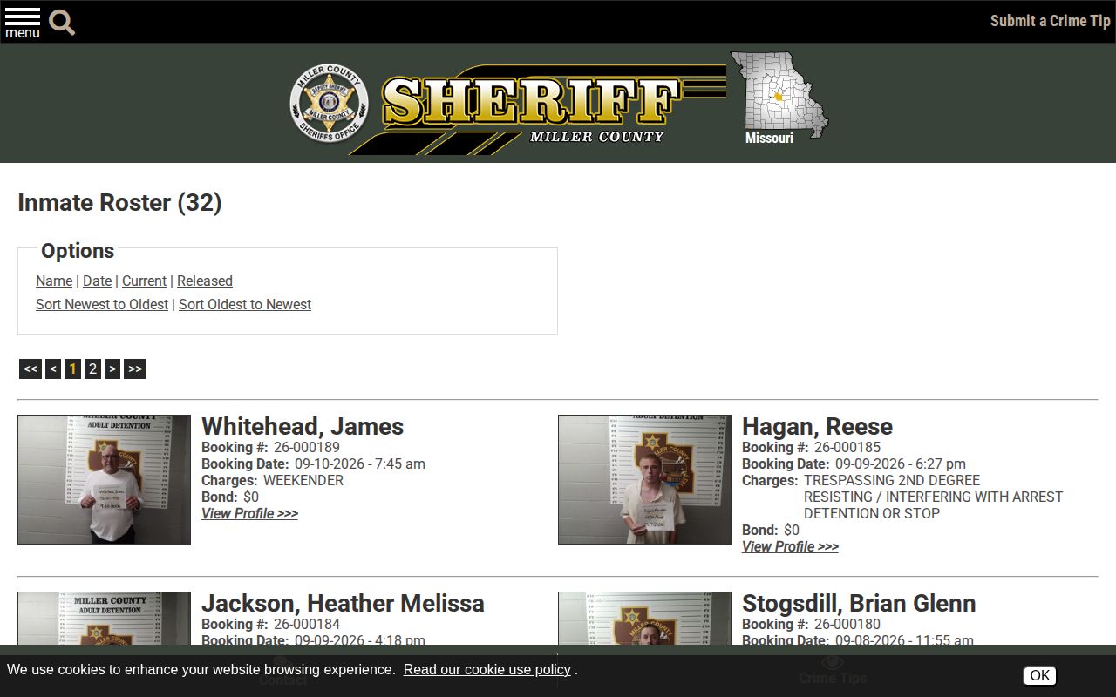The height and width of the screenshot is (697, 1116).
Task: Jump to last page with >> button
Action: point(135,369)
